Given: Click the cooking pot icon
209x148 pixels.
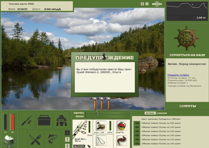Looking at the screenshot, I should [x=9, y=141].
